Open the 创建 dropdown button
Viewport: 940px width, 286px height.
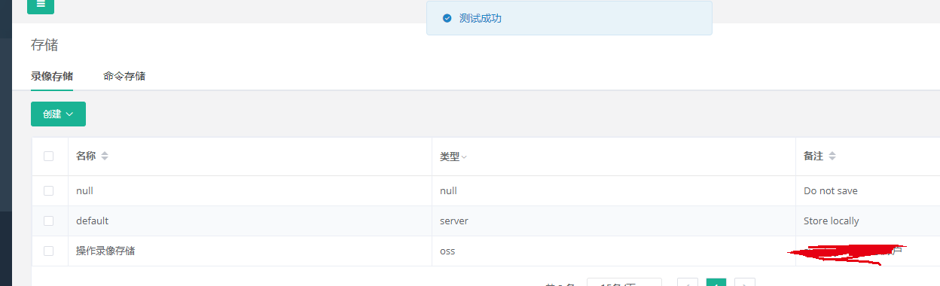58,114
